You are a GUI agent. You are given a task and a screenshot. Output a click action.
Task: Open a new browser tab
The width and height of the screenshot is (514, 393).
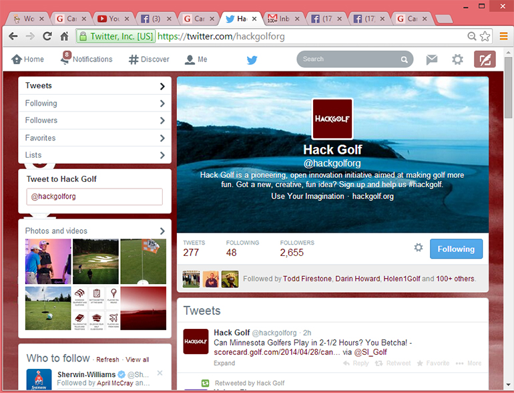(x=444, y=19)
